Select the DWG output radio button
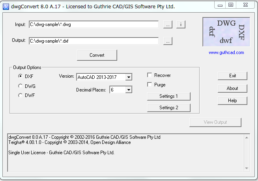Viewport: 258px width, 181px height. pos(20,86)
